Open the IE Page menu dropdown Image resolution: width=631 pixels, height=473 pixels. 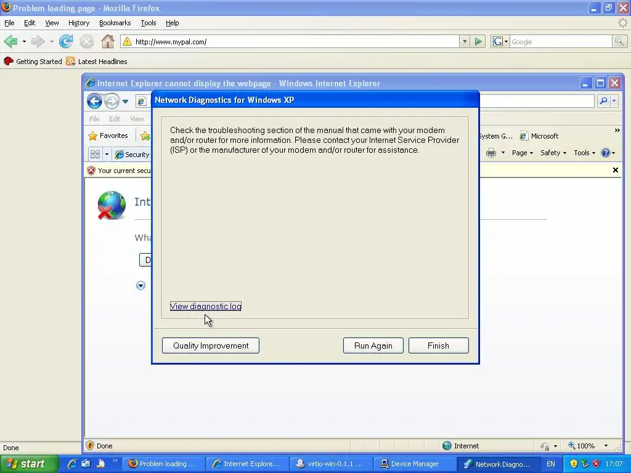523,153
